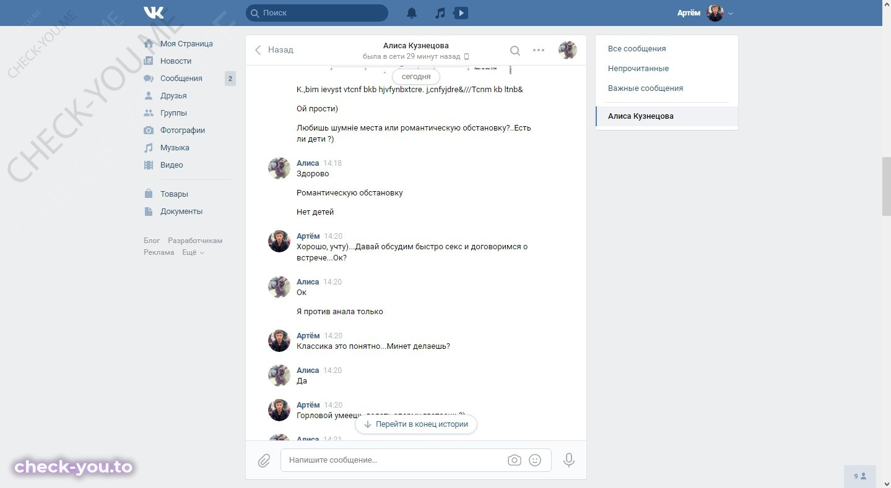Open the online friends counter showing 9
This screenshot has width=891, height=488.
[x=860, y=476]
